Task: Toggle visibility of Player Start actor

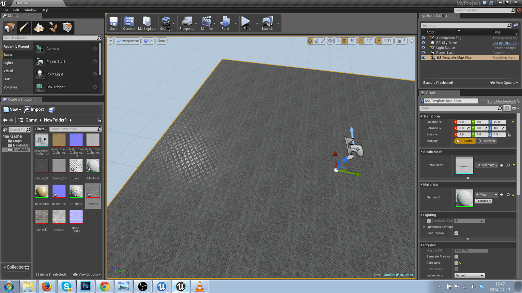Action: 423,52
